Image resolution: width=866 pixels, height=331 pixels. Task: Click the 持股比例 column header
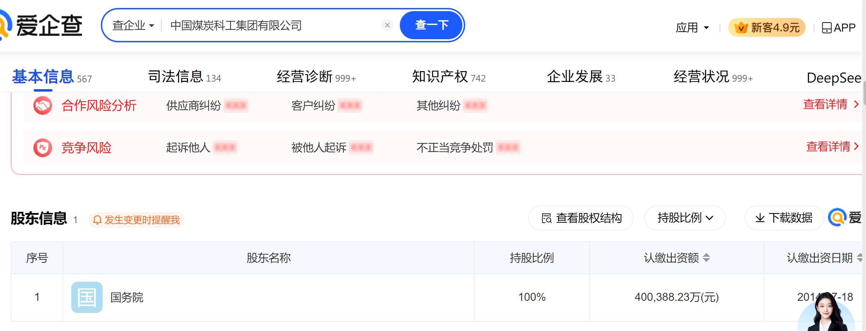[x=532, y=258]
